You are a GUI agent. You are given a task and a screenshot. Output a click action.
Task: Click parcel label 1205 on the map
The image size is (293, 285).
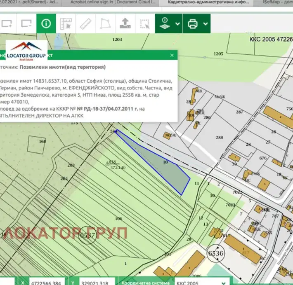(x=218, y=54)
